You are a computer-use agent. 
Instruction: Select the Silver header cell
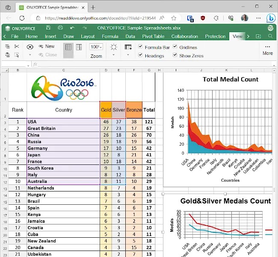(118, 110)
